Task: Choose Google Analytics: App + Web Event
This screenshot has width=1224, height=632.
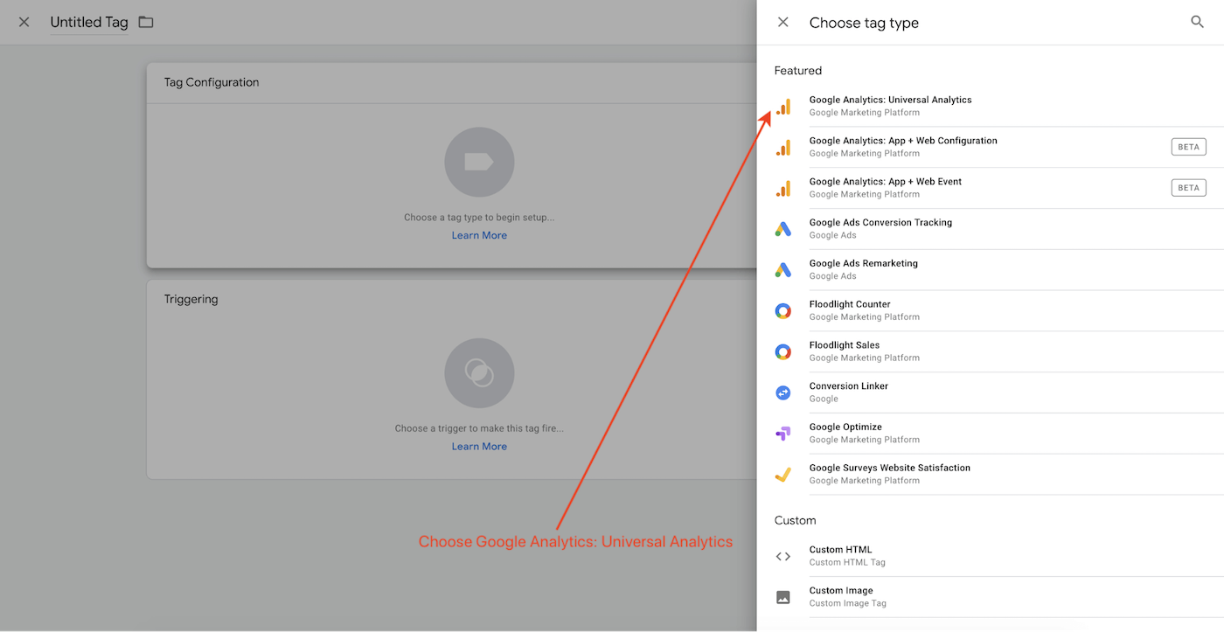Action: click(x=991, y=188)
